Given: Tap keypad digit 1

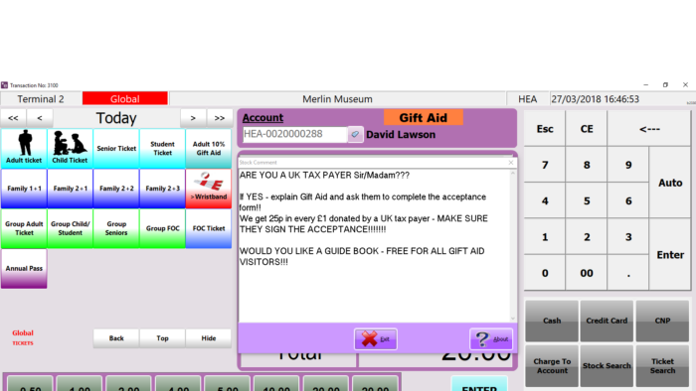Looking at the screenshot, I should [x=545, y=237].
